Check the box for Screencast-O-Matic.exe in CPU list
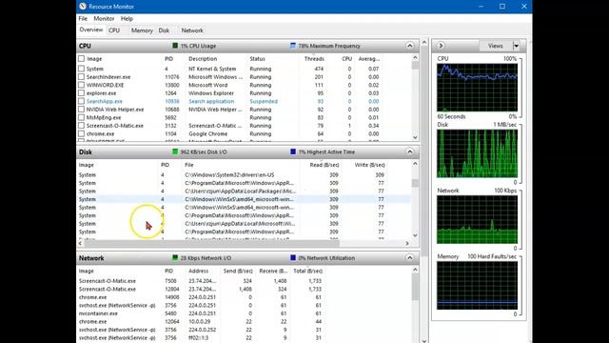The width and height of the screenshot is (609, 343). click(81, 125)
